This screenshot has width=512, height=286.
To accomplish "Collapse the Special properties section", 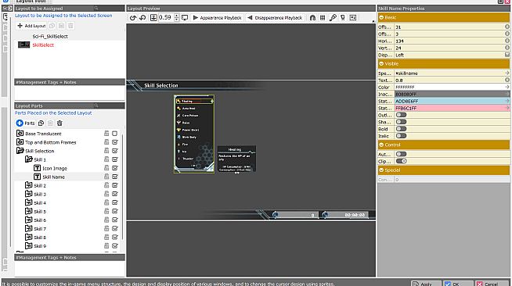I will coord(381,170).
